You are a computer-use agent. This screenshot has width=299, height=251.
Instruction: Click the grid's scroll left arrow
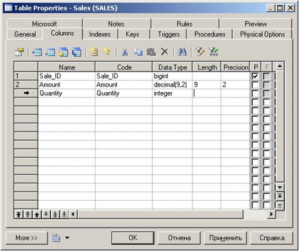(73, 214)
